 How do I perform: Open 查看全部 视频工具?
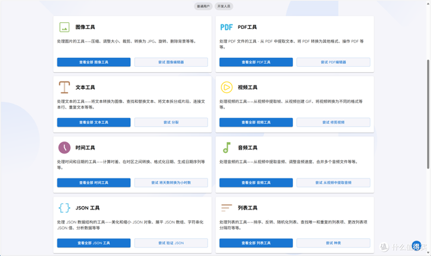[x=256, y=123]
